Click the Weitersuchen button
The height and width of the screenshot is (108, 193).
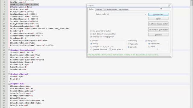(158, 14)
